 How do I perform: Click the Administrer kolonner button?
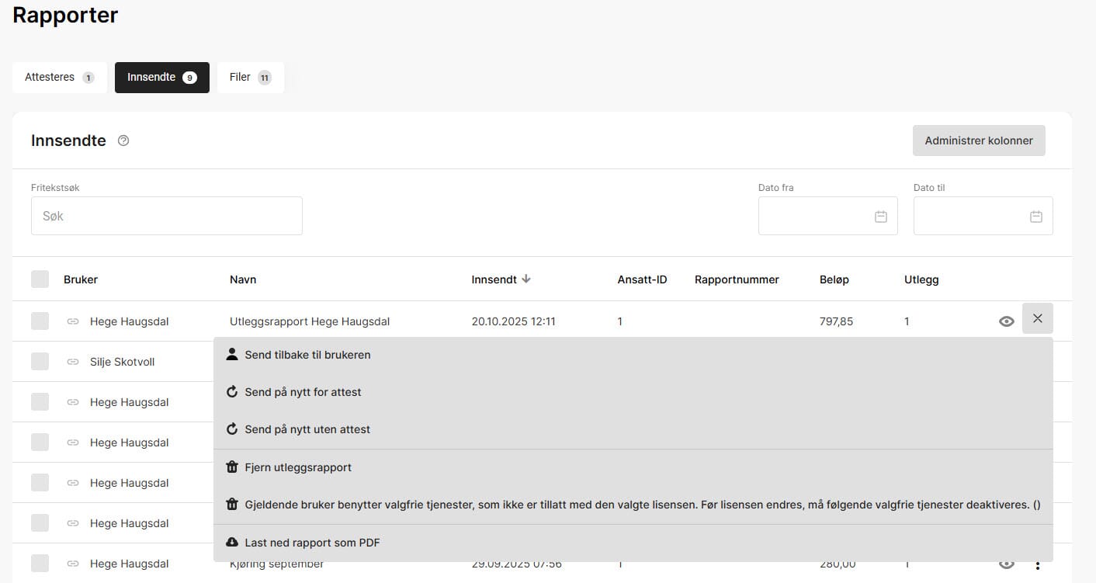click(x=978, y=141)
